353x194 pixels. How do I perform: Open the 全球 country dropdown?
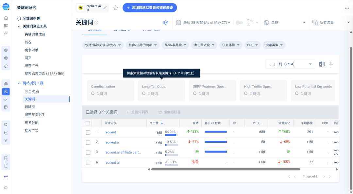tap(285, 23)
